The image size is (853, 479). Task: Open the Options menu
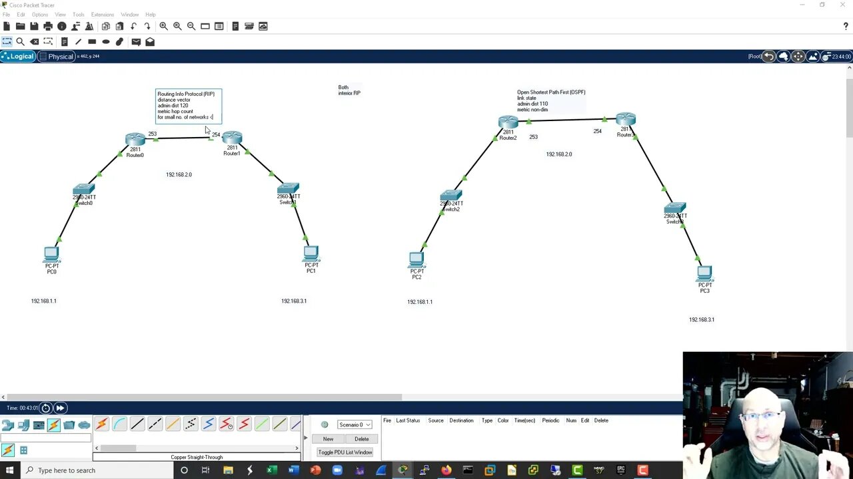coord(40,15)
